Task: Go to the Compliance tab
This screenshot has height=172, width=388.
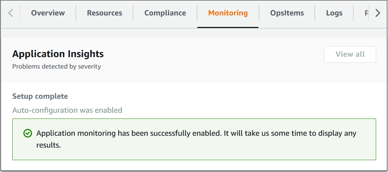Action: coord(165,13)
